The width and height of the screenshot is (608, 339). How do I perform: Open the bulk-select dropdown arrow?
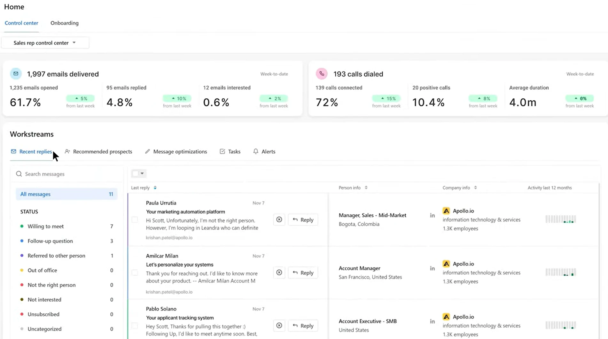[142, 173]
